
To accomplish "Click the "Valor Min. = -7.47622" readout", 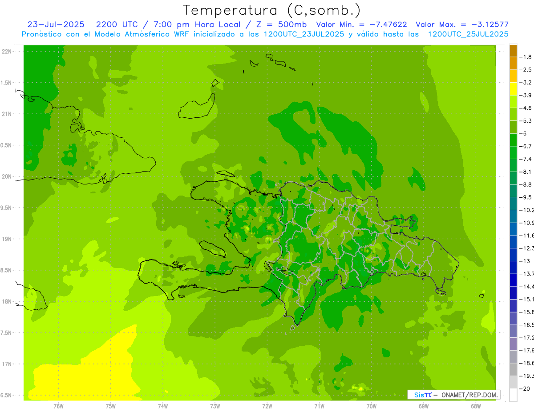I will (362, 24).
